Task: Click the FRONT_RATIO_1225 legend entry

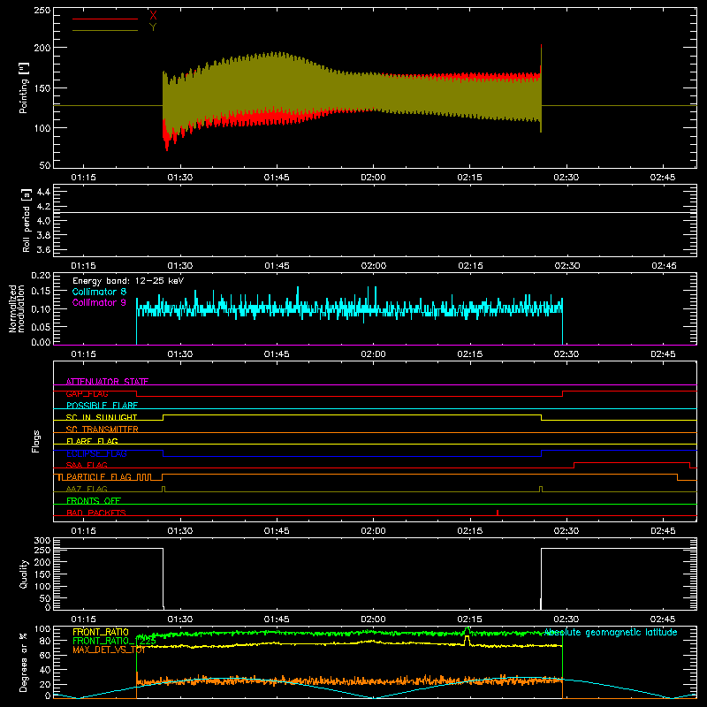Action: click(x=114, y=641)
